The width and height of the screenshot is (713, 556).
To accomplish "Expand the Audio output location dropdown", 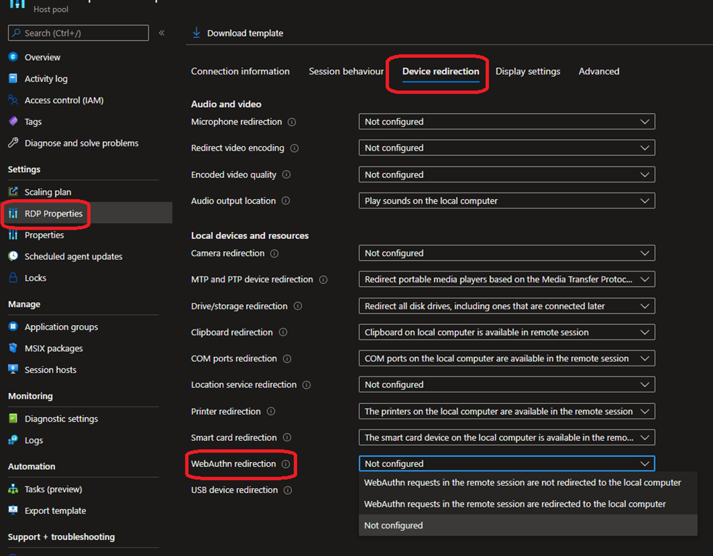I will 506,201.
